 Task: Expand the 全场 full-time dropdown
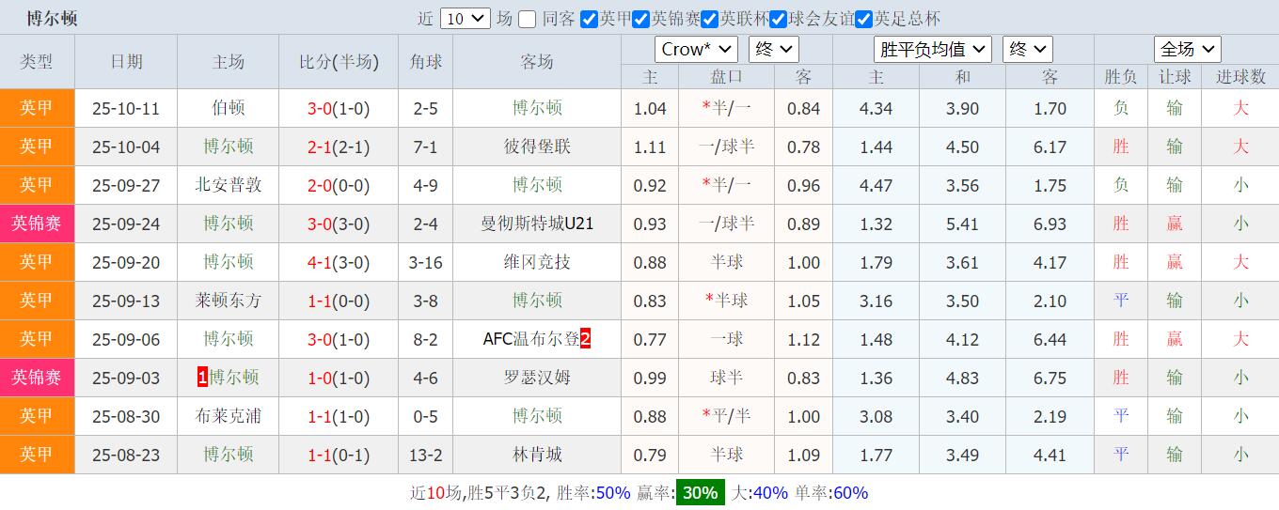coord(1187,49)
